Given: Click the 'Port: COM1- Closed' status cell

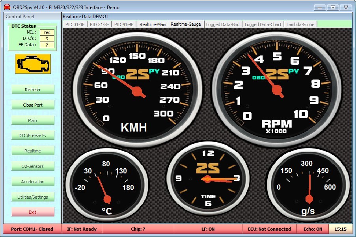Looking at the screenshot, I should click(x=32, y=229).
